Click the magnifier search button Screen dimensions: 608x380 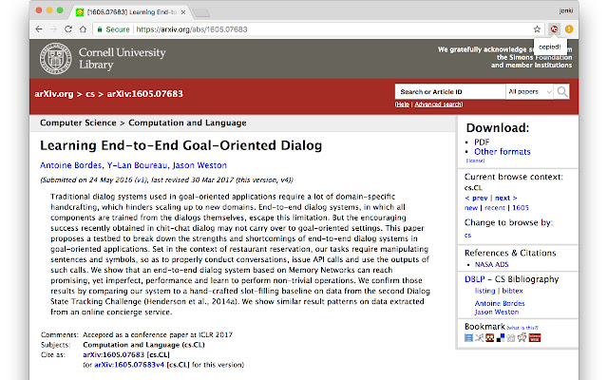tap(561, 92)
